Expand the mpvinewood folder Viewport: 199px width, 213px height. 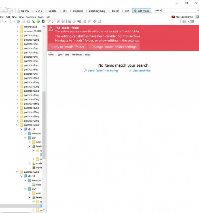pyautogui.click(x=17, y=27)
